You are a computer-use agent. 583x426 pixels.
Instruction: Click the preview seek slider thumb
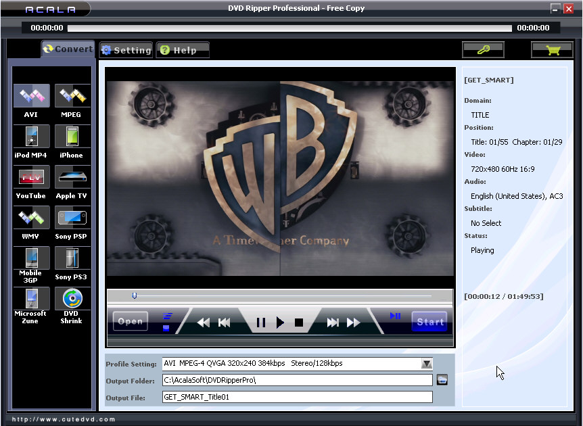[x=135, y=295]
